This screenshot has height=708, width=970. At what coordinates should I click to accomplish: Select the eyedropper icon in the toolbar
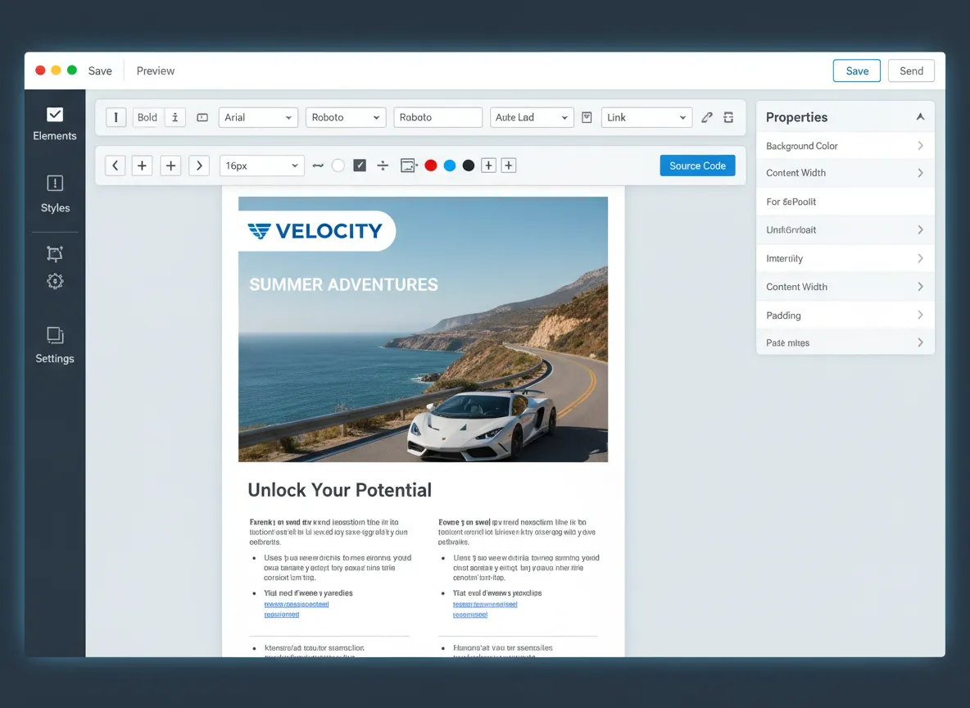pos(706,117)
